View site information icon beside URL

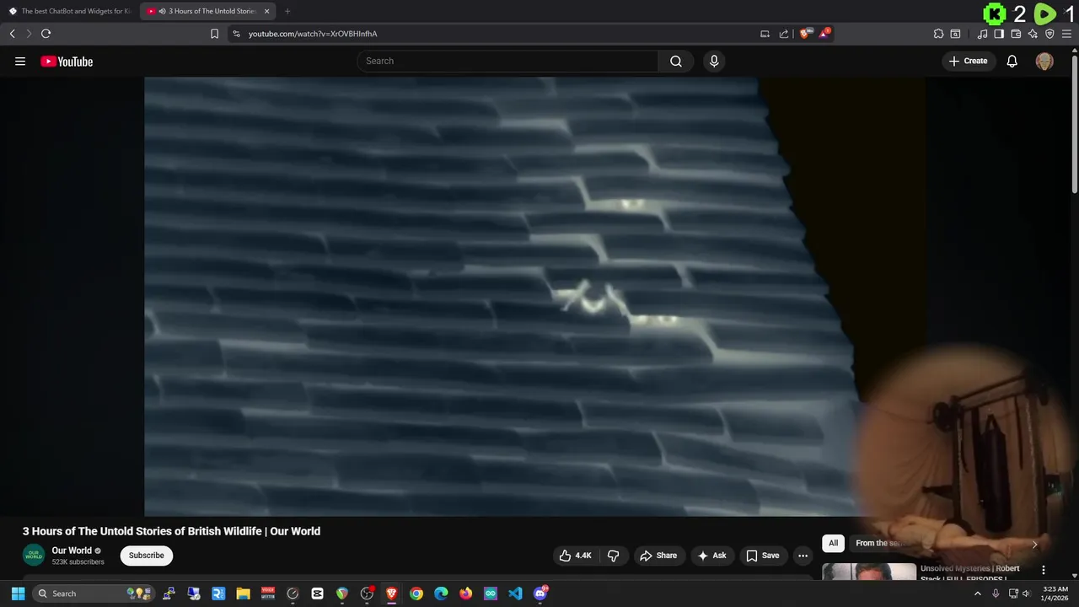point(236,34)
